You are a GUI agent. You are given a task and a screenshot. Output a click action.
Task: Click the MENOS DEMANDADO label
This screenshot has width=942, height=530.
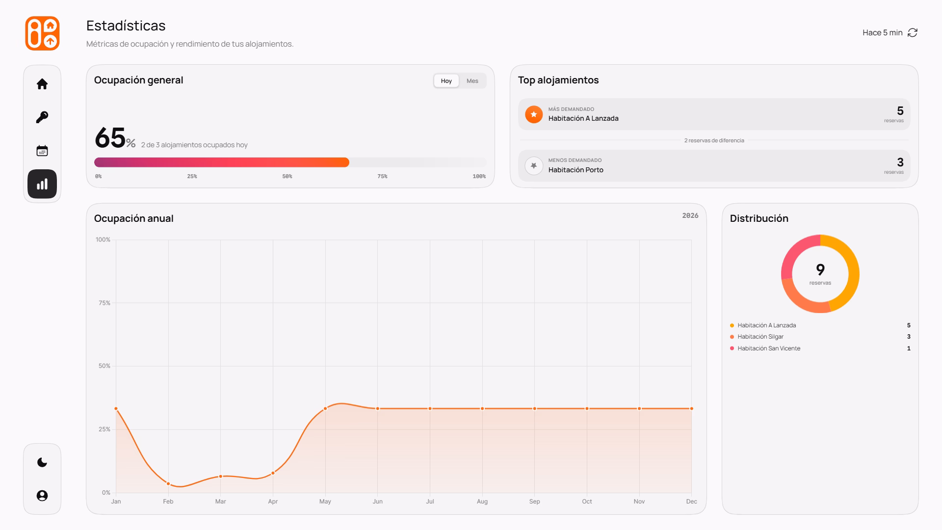pos(575,160)
